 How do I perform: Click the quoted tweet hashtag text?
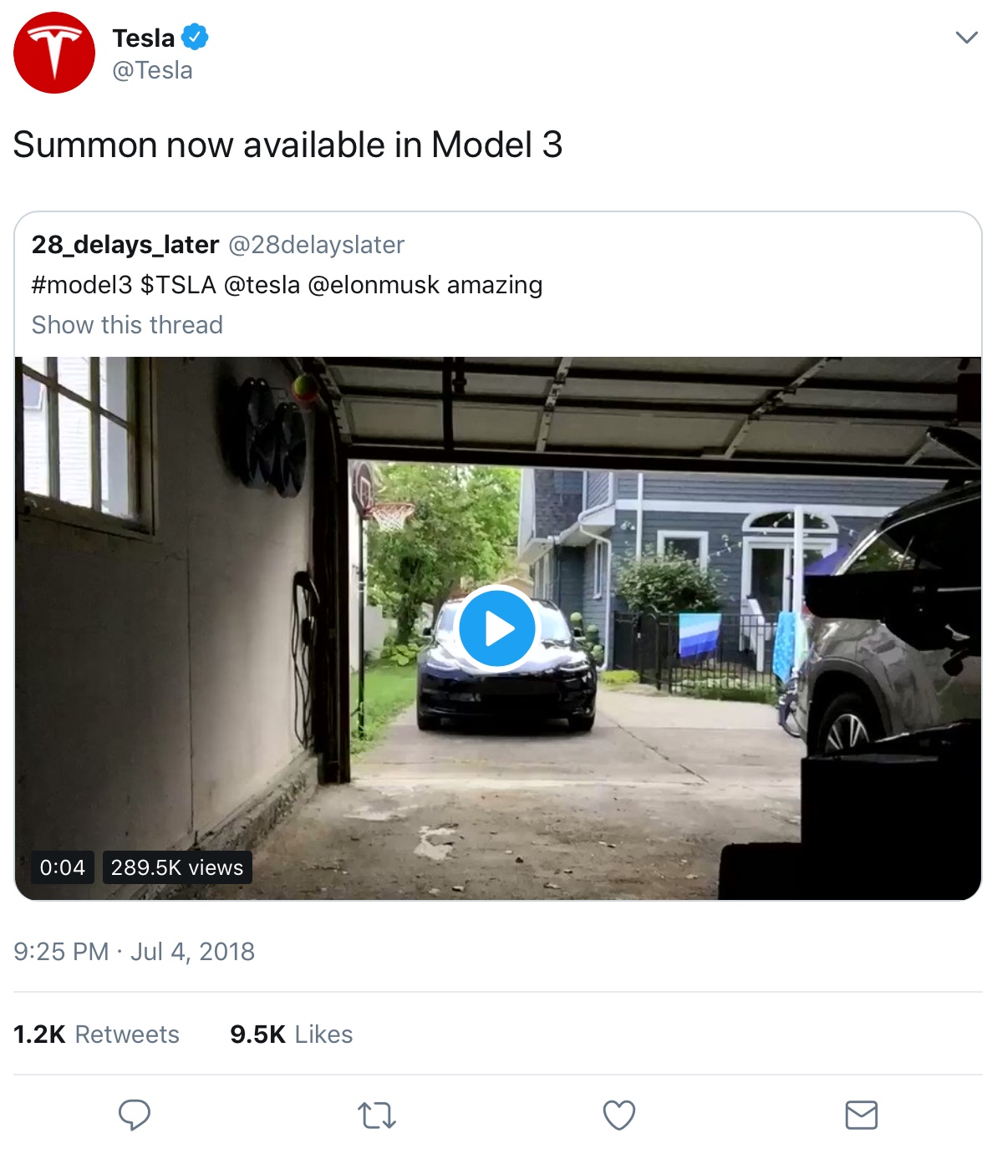pos(82,286)
